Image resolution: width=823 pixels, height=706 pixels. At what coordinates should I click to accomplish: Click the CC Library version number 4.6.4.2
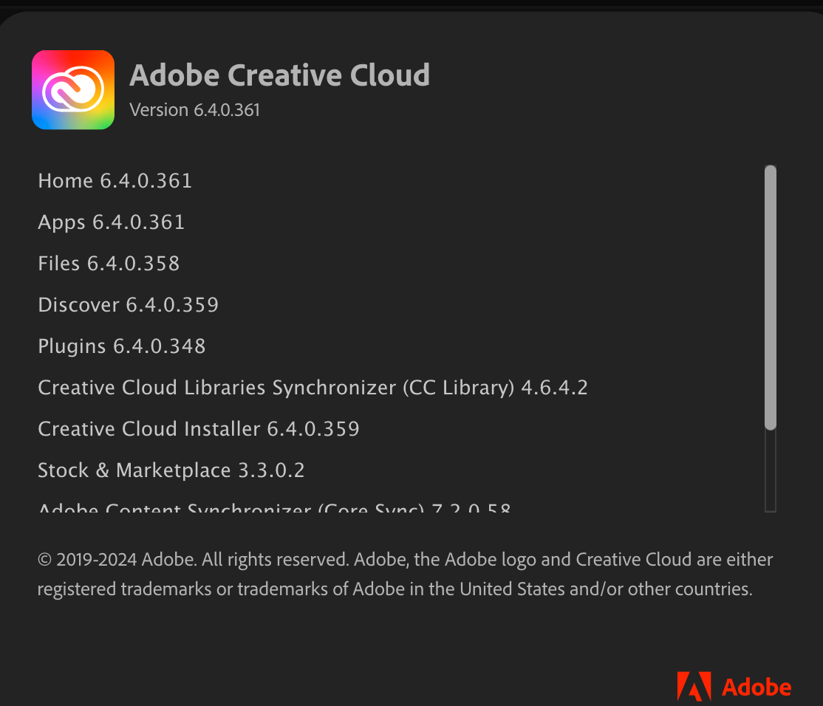[x=554, y=388]
